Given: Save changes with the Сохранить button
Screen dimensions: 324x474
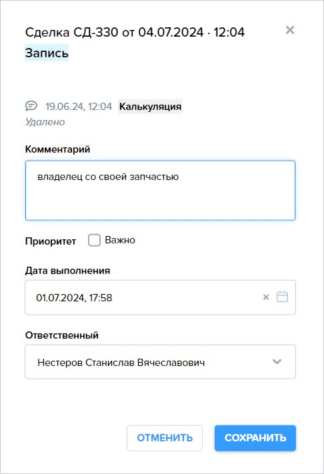Looking at the screenshot, I should click(x=255, y=438).
